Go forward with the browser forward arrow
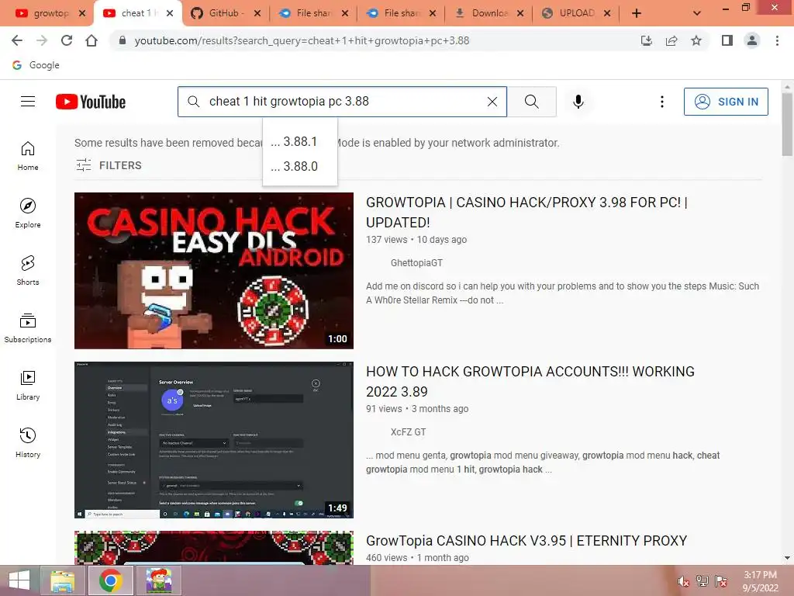The height and width of the screenshot is (596, 794). click(42, 40)
